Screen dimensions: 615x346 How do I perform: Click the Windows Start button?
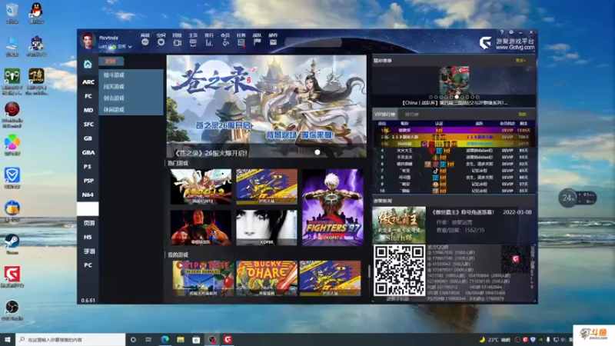(8, 339)
